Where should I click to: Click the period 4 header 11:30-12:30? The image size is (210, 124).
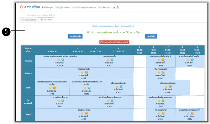tap(119, 50)
